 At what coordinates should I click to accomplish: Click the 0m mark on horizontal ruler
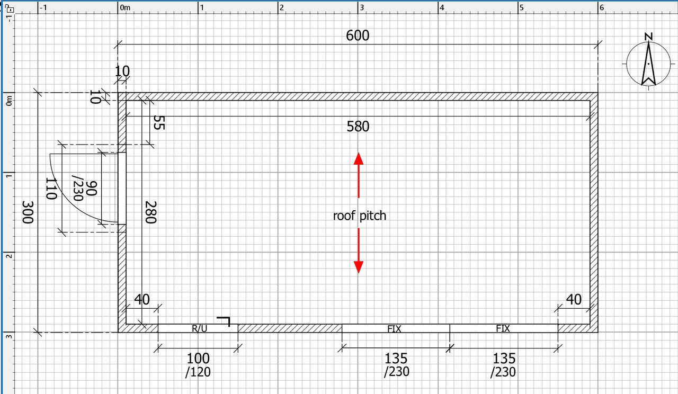[125, 8]
